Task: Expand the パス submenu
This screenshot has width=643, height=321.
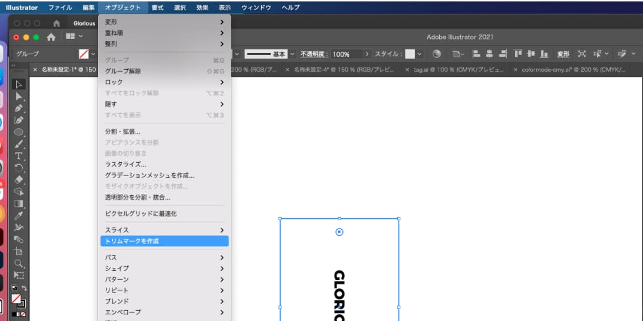Action: click(165, 258)
